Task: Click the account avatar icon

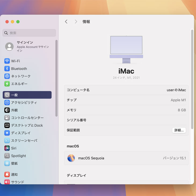Action: coord(9,46)
